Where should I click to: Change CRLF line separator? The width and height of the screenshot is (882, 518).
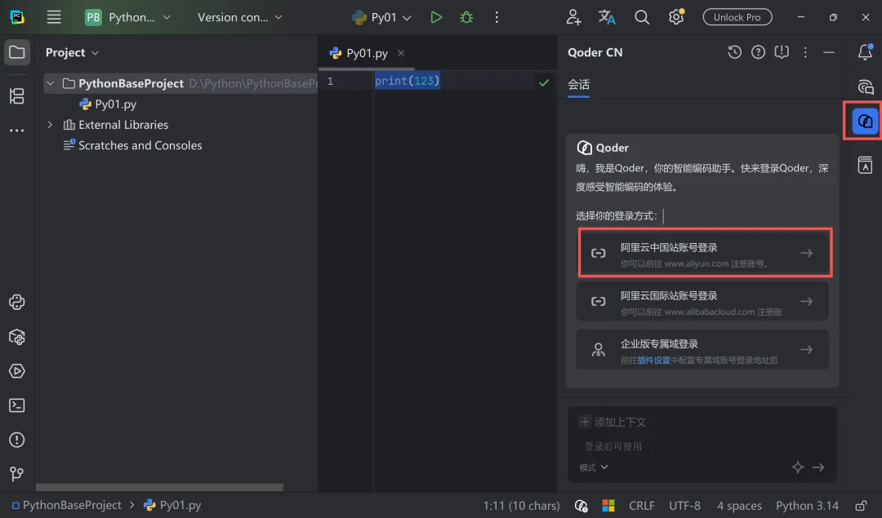[x=642, y=506]
